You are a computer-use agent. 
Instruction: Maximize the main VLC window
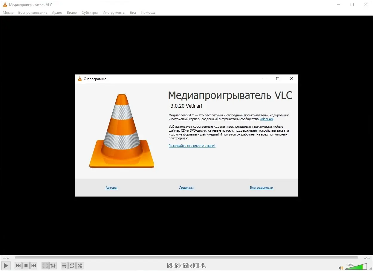coord(352,4)
